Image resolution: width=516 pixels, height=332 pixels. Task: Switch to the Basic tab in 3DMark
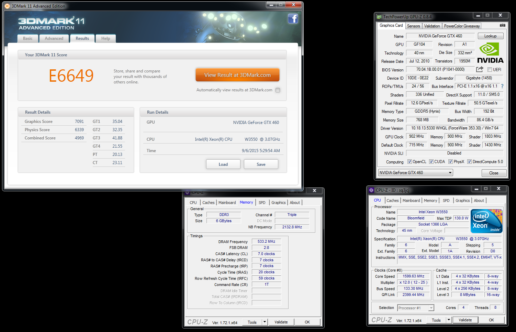coord(28,38)
